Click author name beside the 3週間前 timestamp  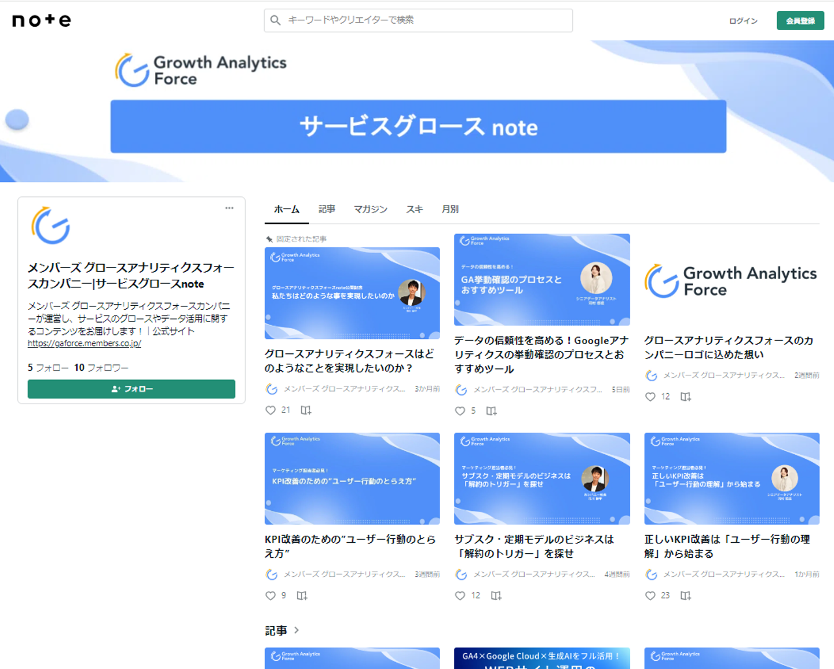click(345, 574)
